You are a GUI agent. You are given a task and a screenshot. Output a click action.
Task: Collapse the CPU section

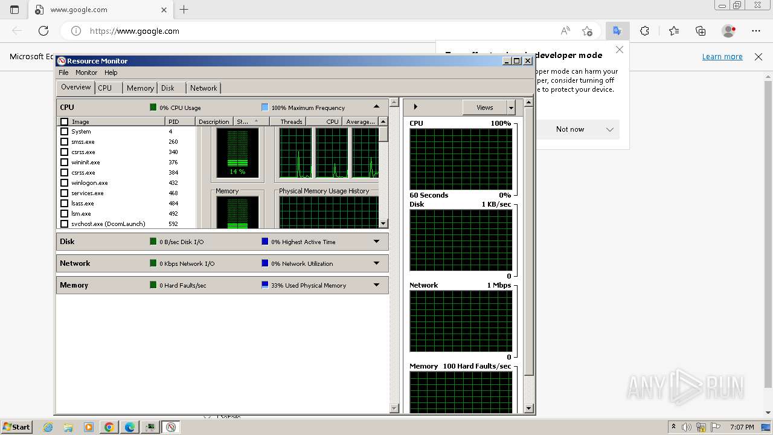[x=377, y=107]
